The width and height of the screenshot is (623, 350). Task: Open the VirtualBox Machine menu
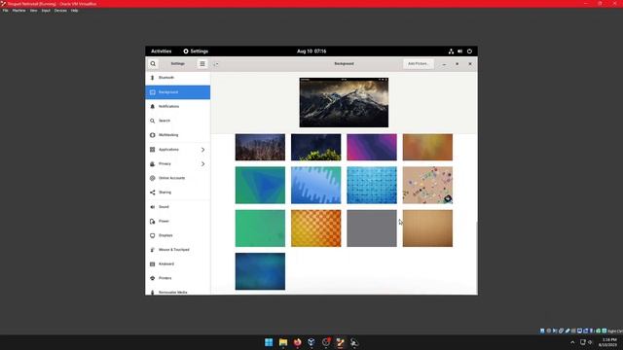(18, 11)
